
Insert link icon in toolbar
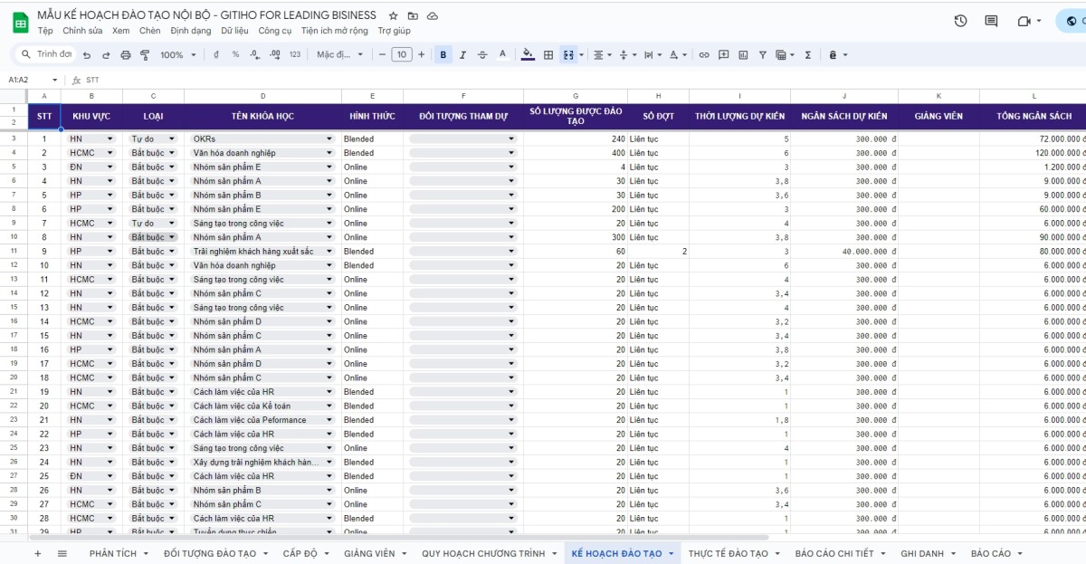tap(704, 55)
